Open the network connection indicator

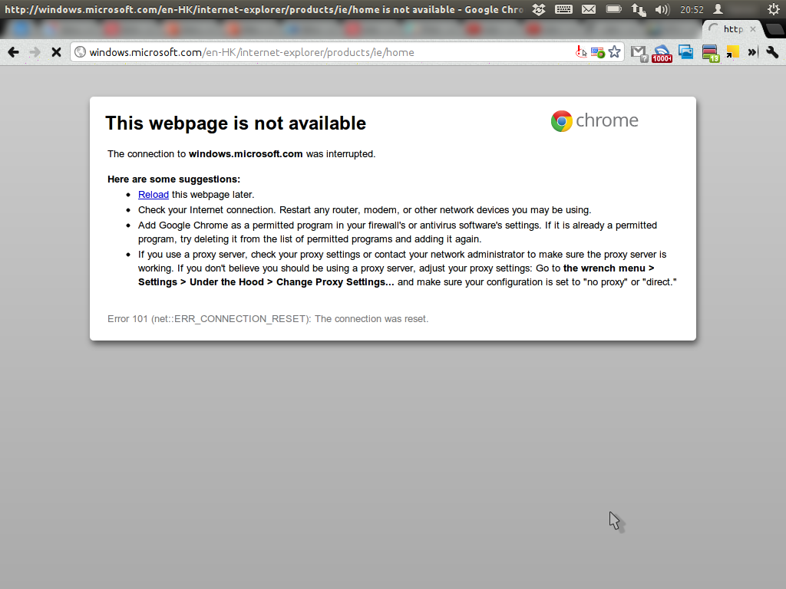[x=638, y=9]
